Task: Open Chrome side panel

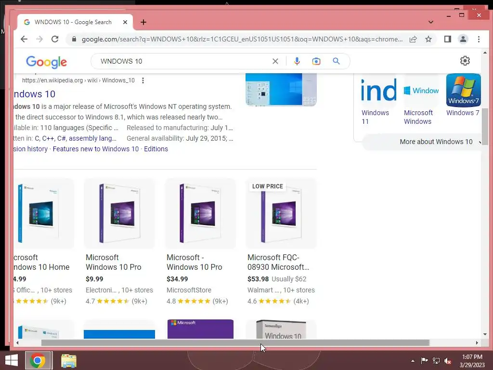Action: coord(447,39)
